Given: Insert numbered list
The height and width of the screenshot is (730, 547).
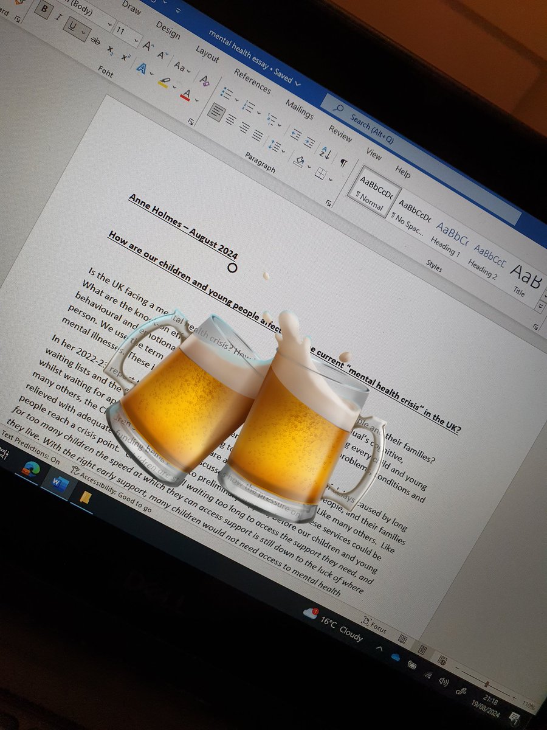Looking at the screenshot, I should (x=248, y=106).
